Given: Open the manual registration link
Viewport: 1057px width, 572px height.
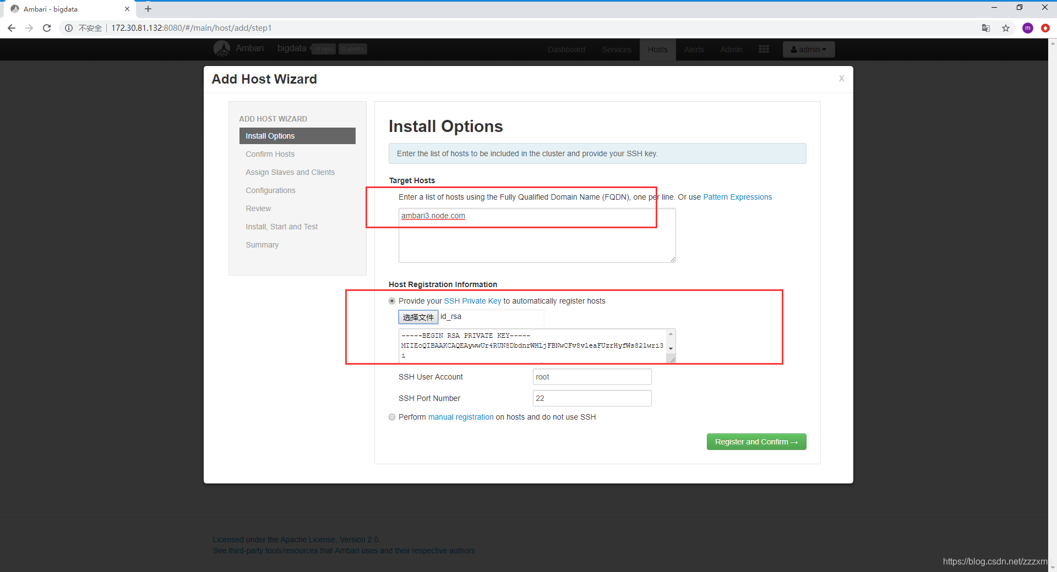Looking at the screenshot, I should point(461,417).
